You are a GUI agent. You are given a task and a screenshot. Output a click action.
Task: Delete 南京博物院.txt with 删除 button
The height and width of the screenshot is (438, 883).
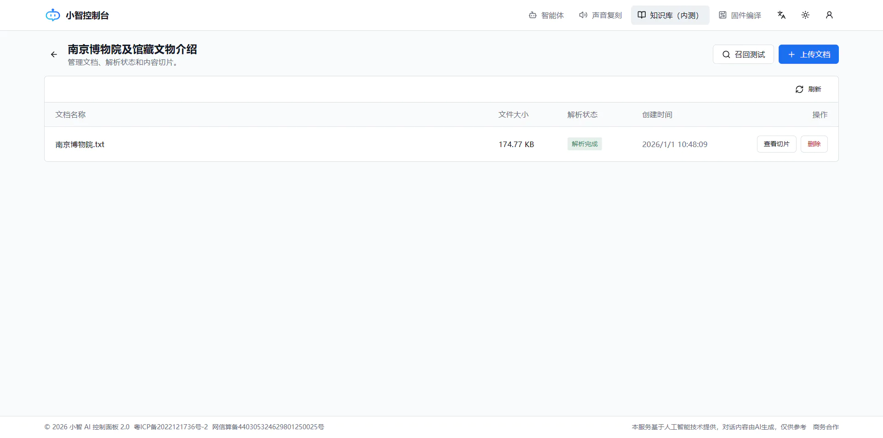tap(814, 144)
